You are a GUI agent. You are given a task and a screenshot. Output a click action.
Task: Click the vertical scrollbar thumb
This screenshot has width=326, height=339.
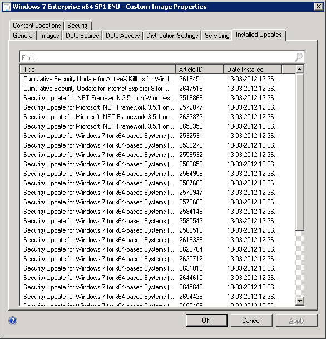pos(299,152)
